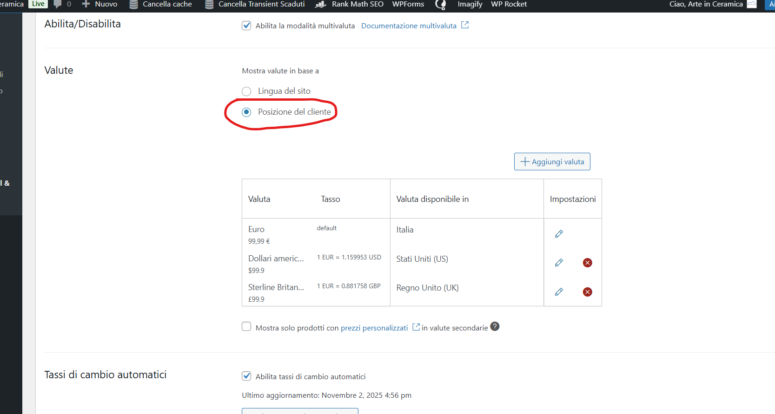Delete the Dollari americani currency

(x=588, y=263)
